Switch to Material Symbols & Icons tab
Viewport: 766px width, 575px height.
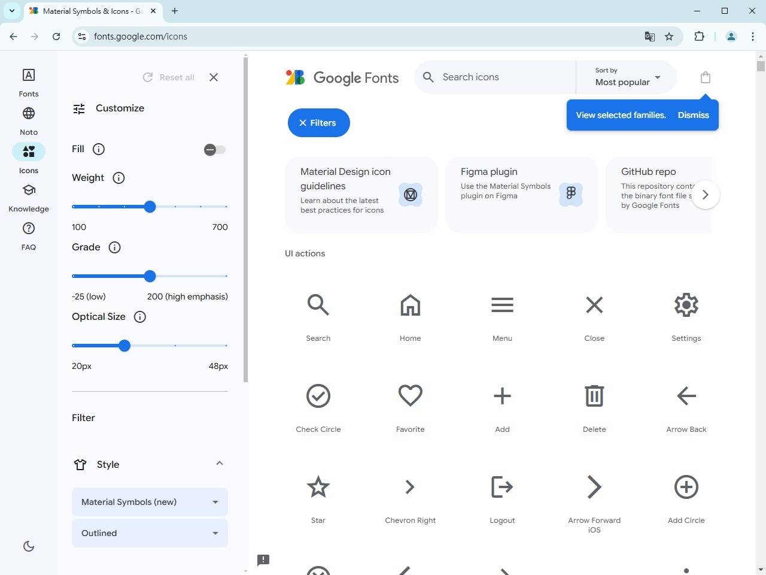coord(93,11)
